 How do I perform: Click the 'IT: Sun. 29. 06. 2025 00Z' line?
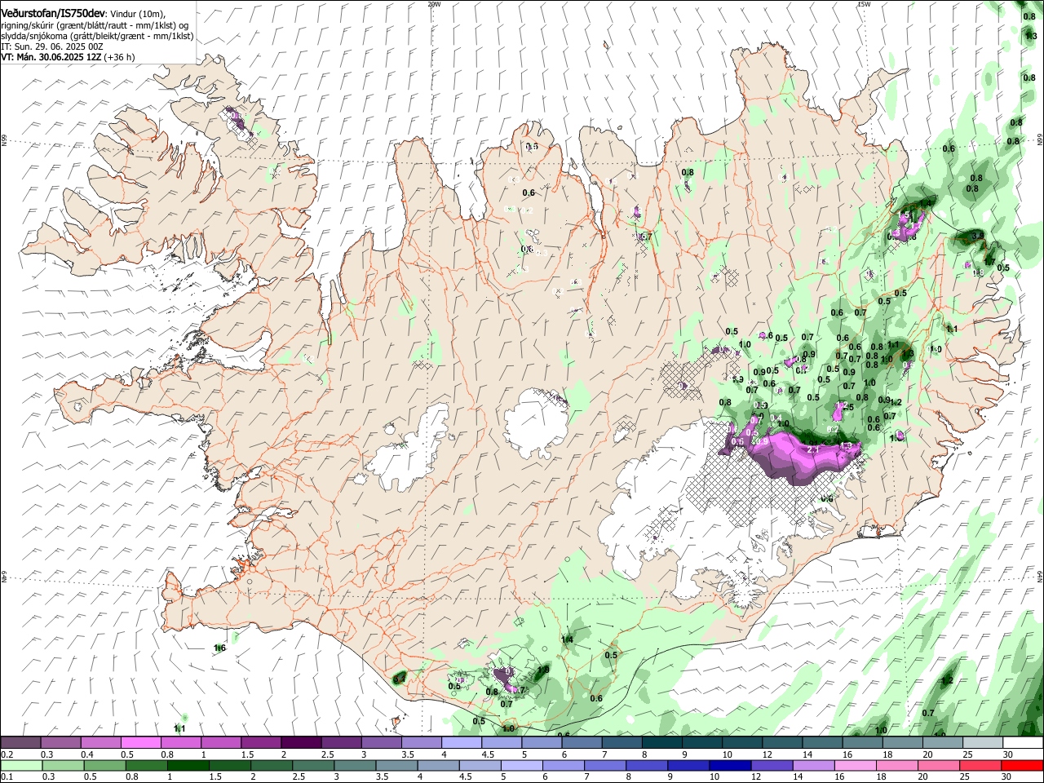pyautogui.click(x=52, y=46)
